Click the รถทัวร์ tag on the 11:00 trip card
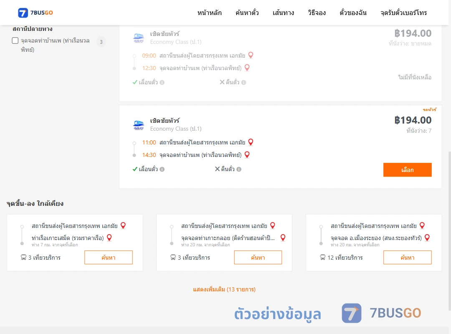This screenshot has height=334, width=451. coord(429,110)
